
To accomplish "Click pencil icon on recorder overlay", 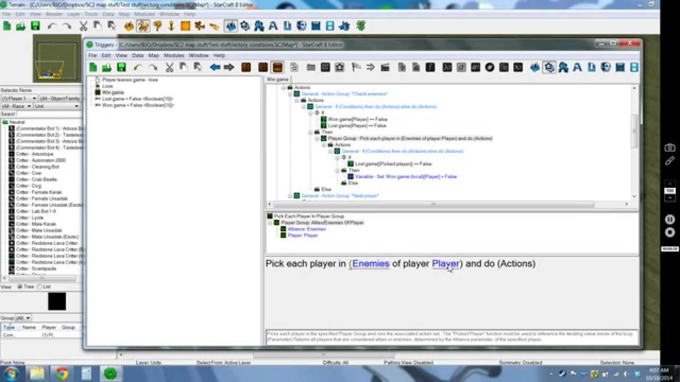I will [670, 161].
